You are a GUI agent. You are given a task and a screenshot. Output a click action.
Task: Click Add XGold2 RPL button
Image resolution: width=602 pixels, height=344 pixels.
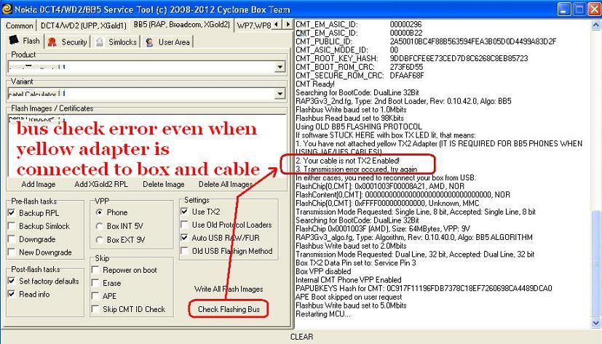click(x=101, y=184)
